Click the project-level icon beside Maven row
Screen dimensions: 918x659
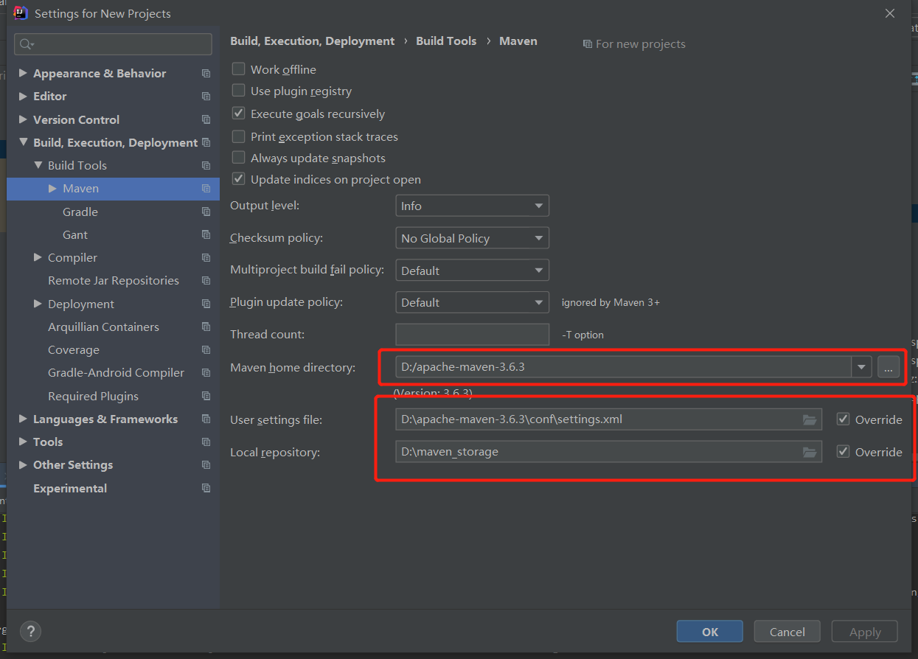coord(206,189)
